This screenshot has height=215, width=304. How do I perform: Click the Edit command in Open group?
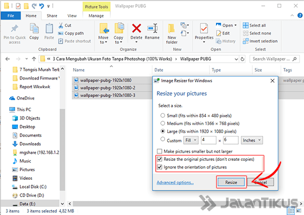coord(223,33)
